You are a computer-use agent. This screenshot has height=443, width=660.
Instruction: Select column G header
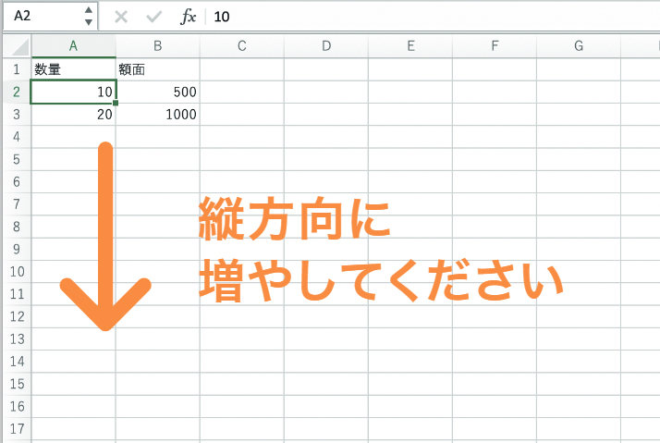click(579, 46)
